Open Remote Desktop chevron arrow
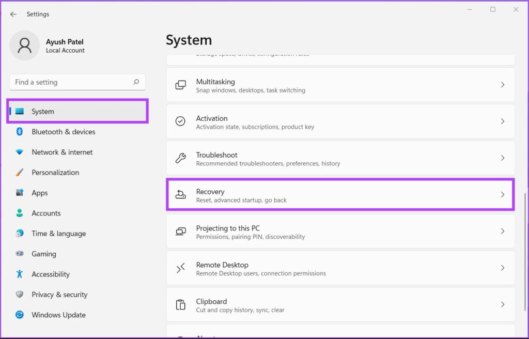Screen dimensions: 529x339 (x=502, y=268)
